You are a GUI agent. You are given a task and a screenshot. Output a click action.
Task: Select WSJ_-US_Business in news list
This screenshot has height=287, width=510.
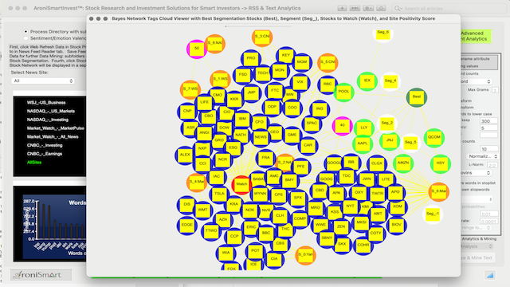click(x=46, y=103)
